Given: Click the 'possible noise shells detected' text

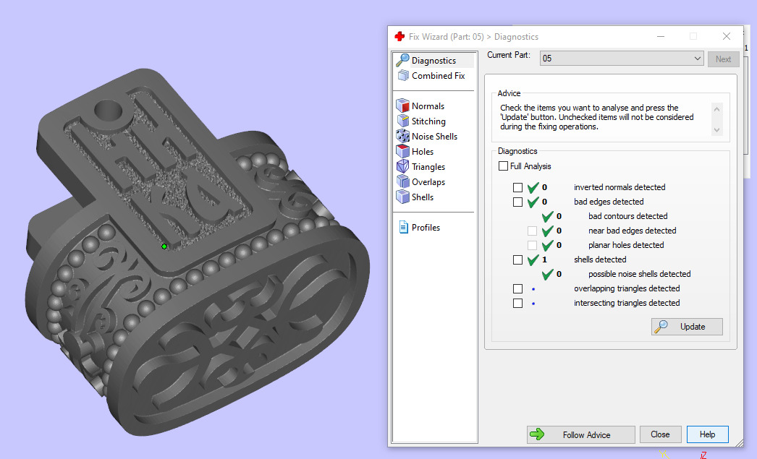Looking at the screenshot, I should tap(639, 274).
